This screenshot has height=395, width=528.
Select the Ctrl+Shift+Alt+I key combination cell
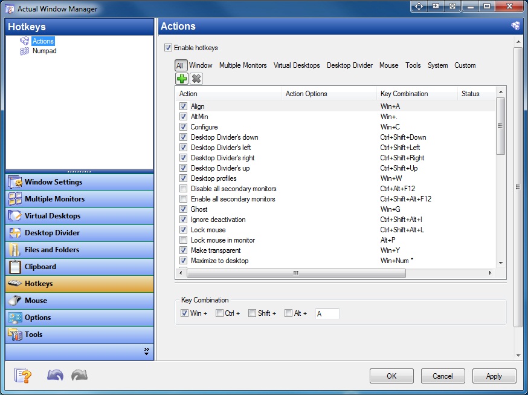[401, 220]
